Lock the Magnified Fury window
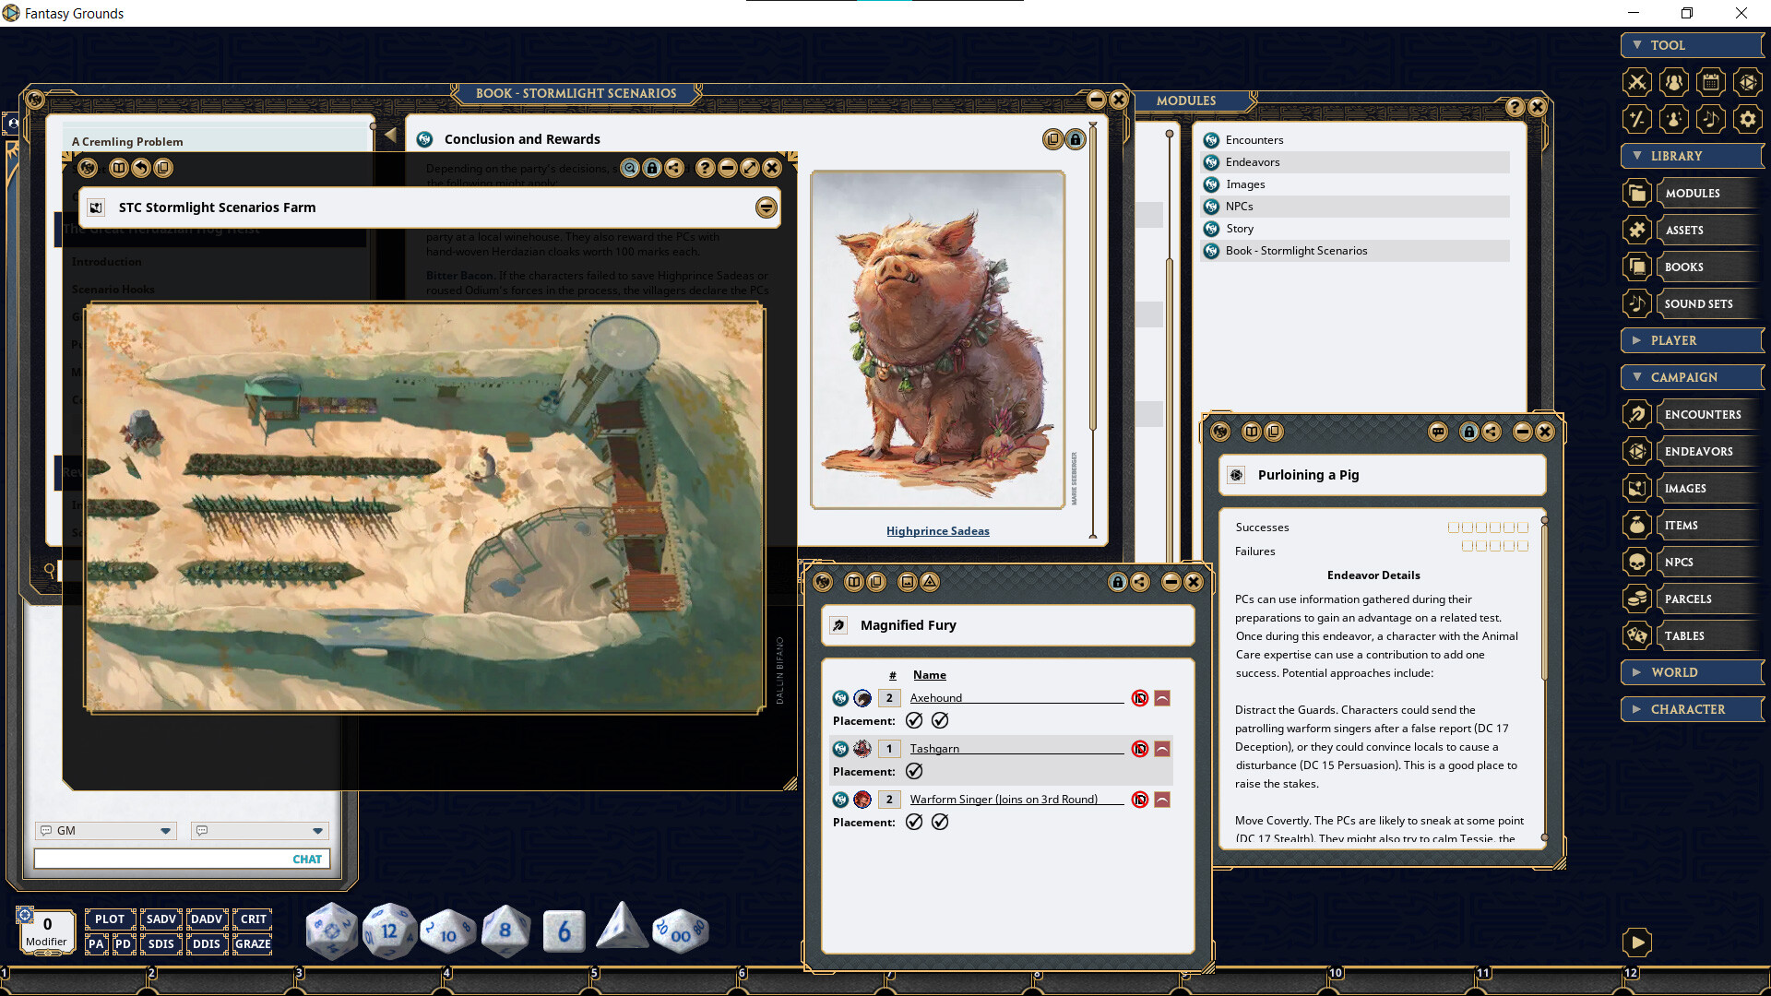Viewport: 1771px width, 996px height. pyautogui.click(x=1116, y=582)
